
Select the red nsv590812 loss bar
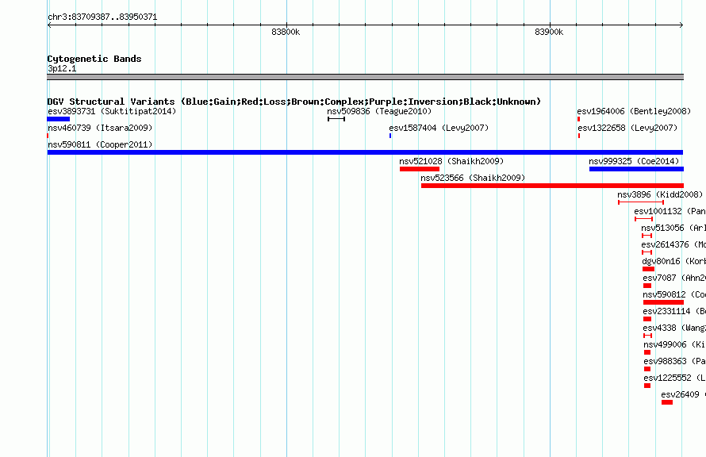pyautogui.click(x=664, y=302)
